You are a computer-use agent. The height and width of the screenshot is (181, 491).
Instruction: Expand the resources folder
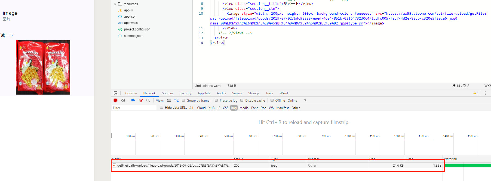tap(115, 4)
